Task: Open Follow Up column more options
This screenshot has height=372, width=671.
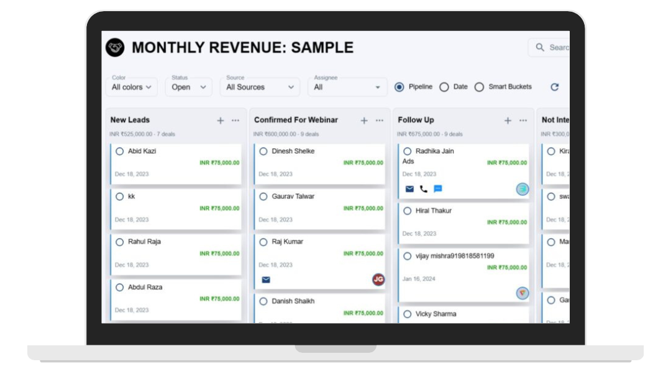Action: click(x=523, y=120)
